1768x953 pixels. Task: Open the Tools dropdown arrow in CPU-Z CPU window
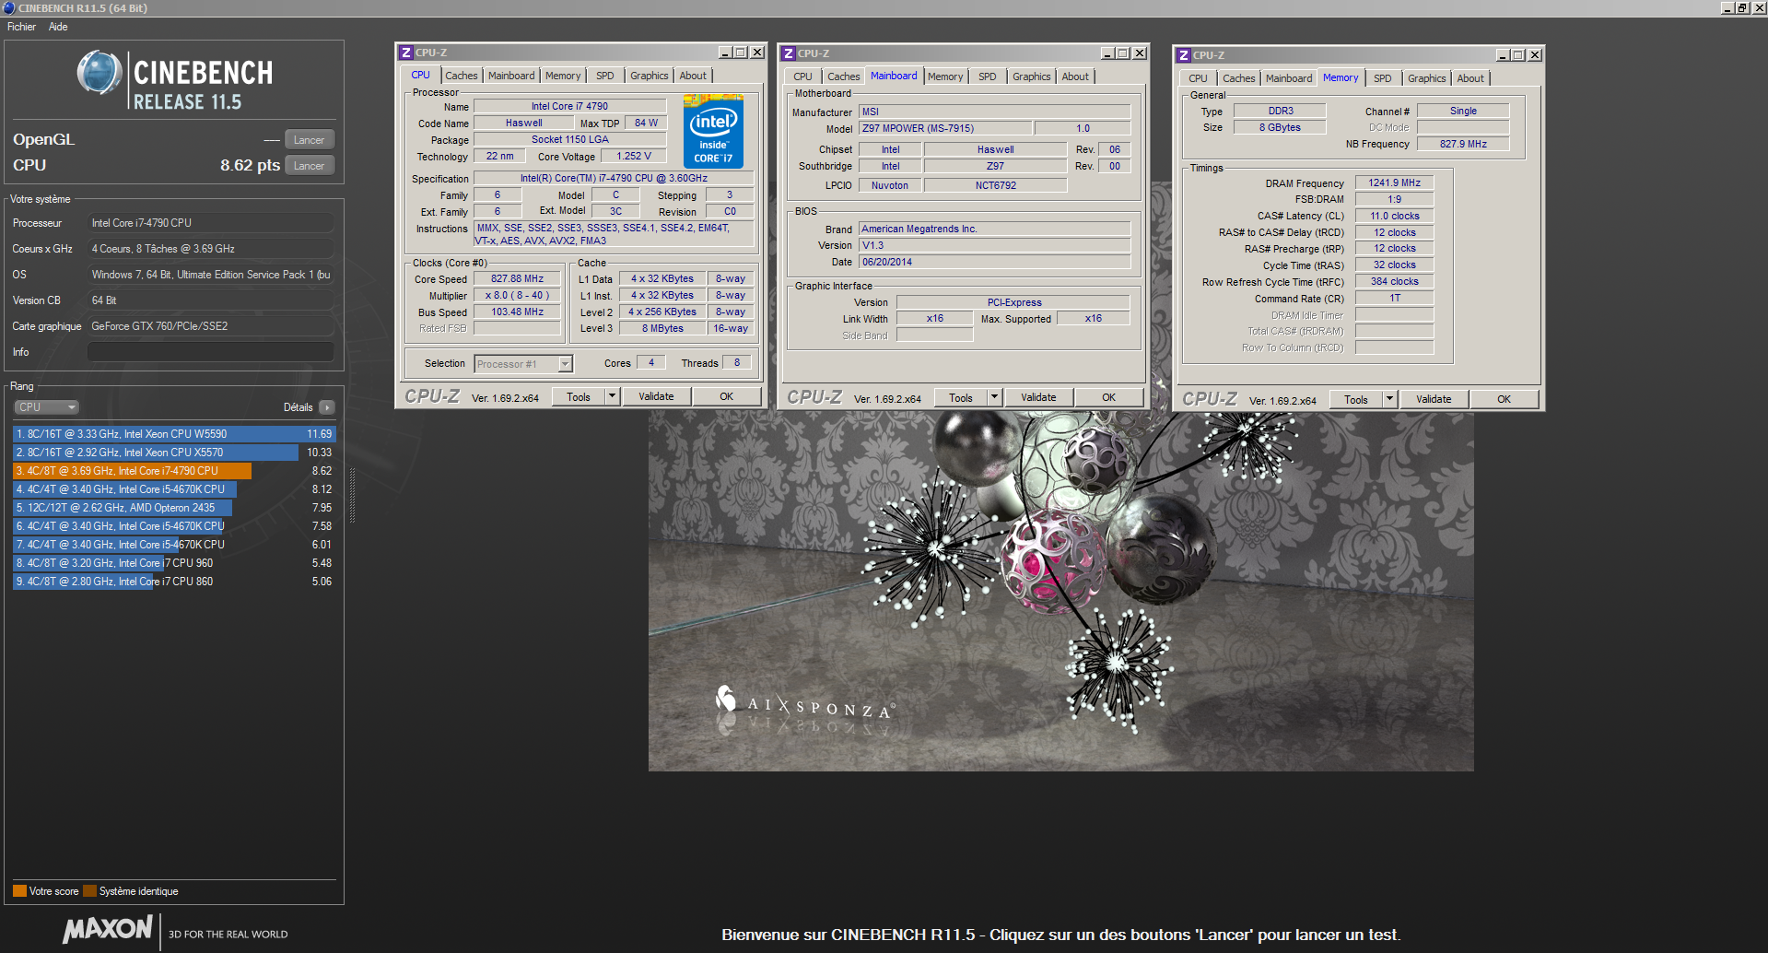coord(612,396)
